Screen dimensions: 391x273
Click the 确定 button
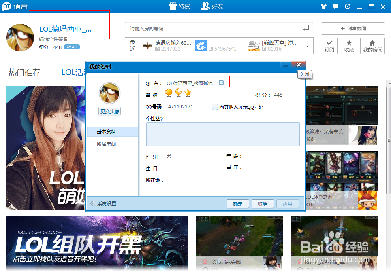point(238,204)
